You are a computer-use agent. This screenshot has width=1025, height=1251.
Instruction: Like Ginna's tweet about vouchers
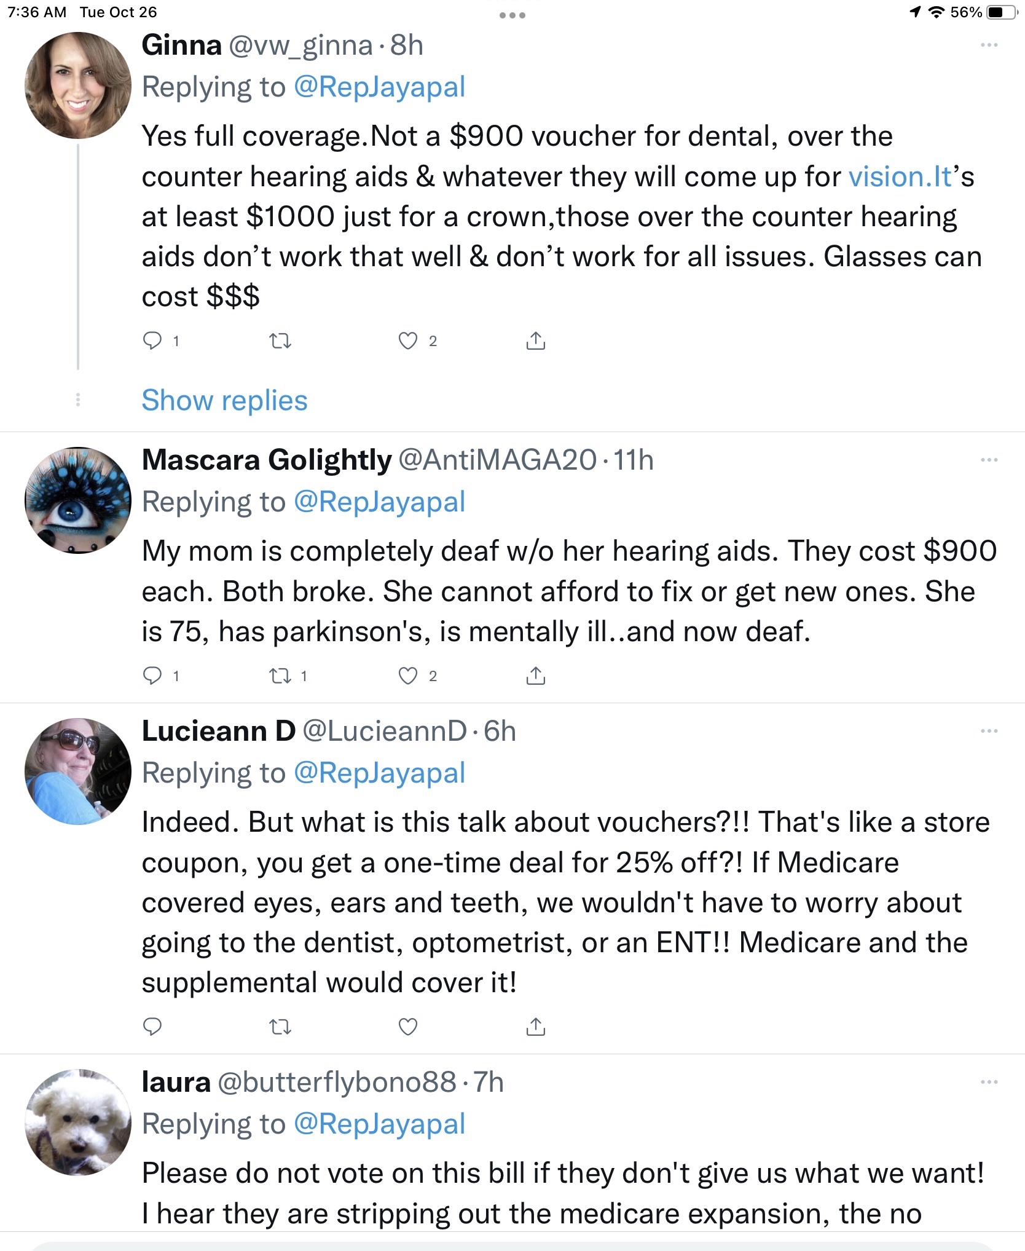[408, 341]
